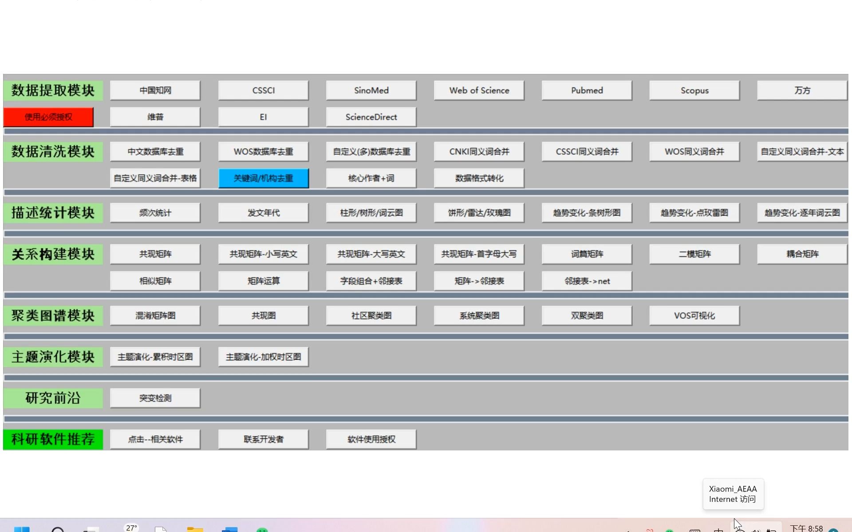This screenshot has height=532, width=852.
Task: Open the 万方 extraction button
Action: 802,90
